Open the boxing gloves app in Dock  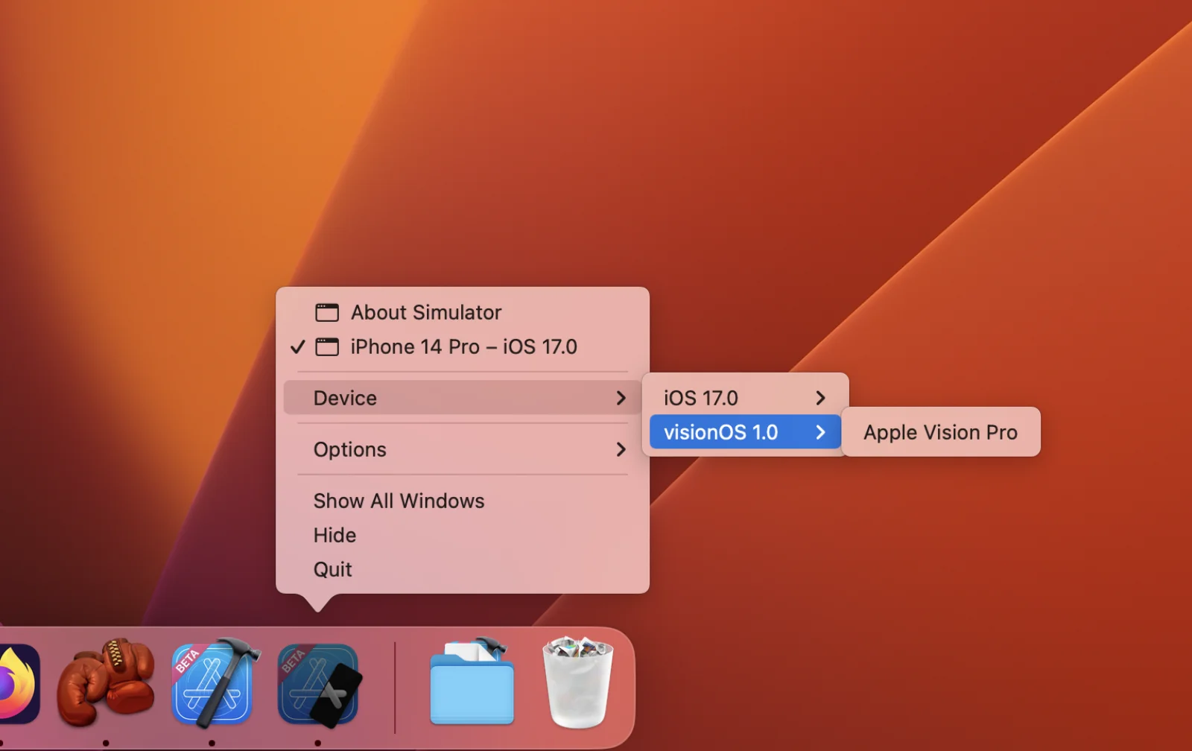pos(106,682)
